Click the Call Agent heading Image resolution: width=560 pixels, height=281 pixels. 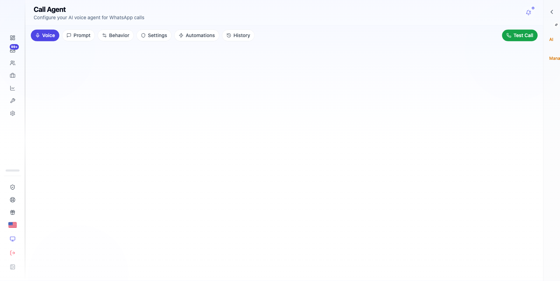(50, 9)
